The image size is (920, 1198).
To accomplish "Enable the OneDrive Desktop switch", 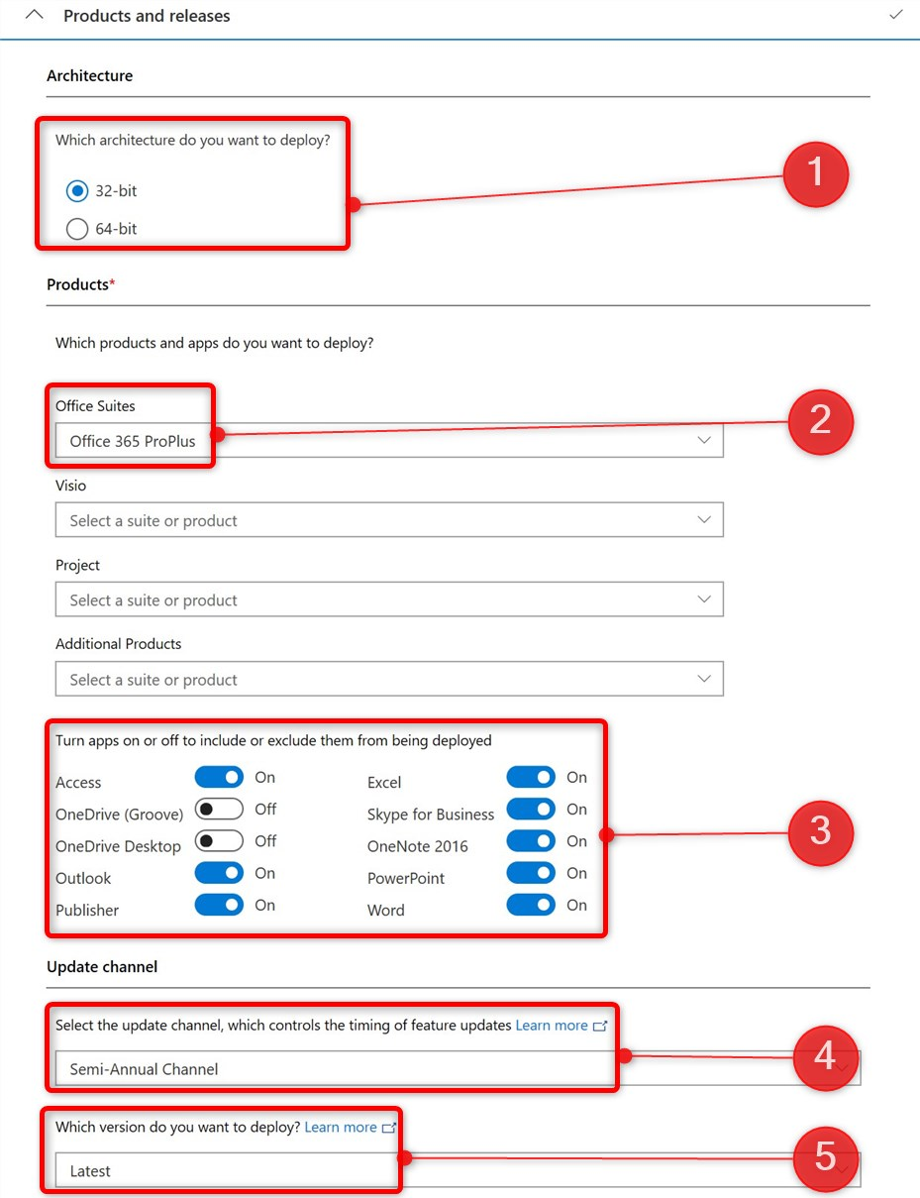I will [219, 840].
